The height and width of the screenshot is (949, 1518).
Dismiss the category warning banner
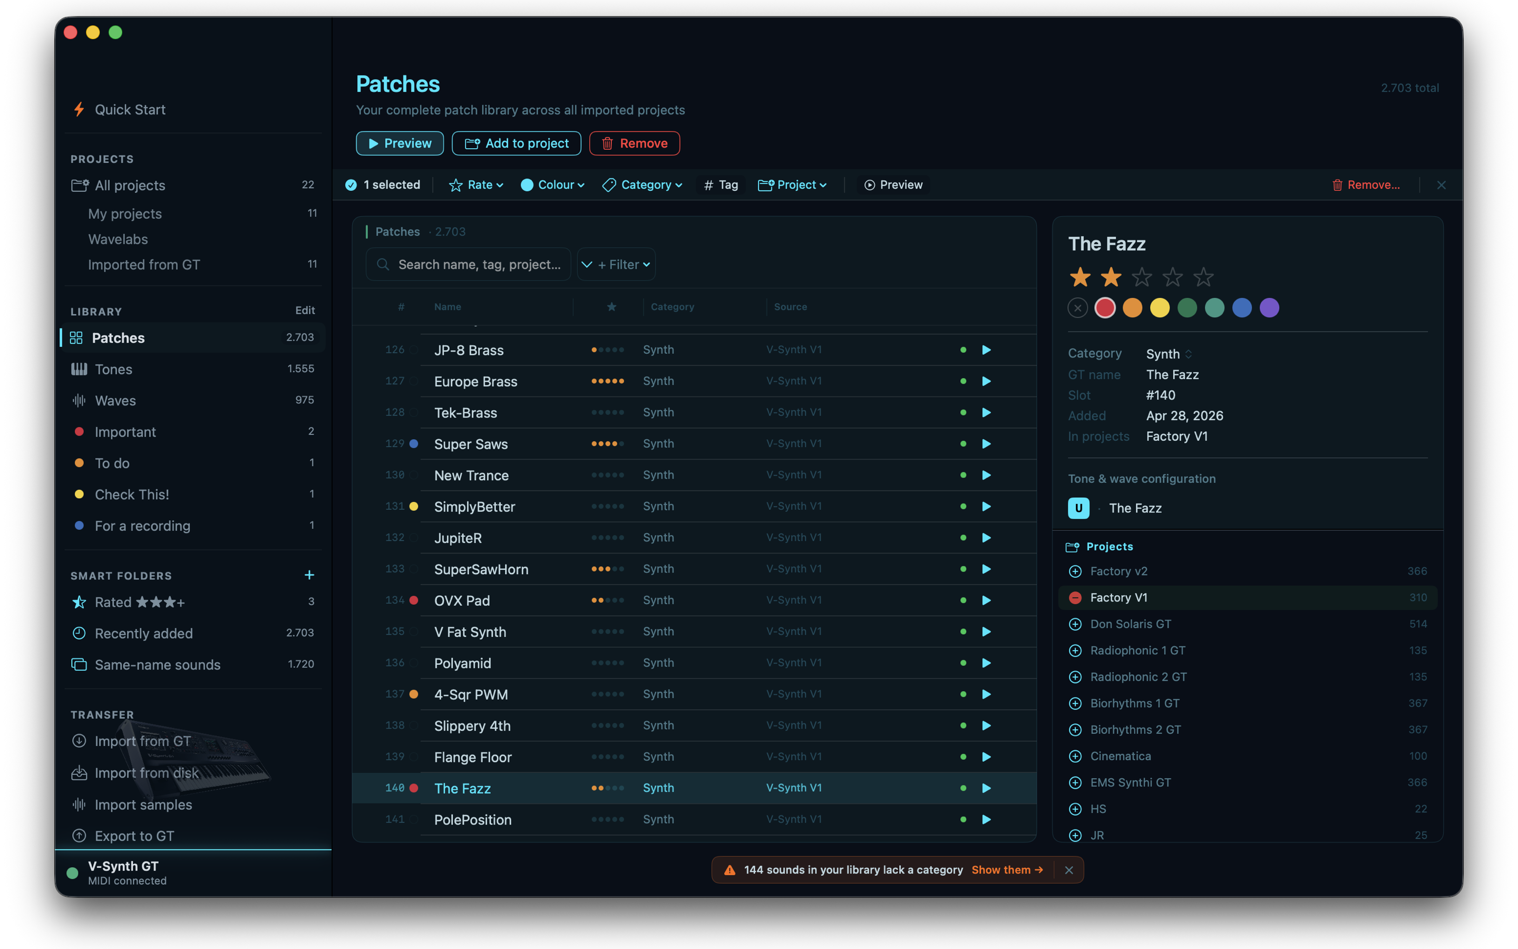(x=1069, y=870)
